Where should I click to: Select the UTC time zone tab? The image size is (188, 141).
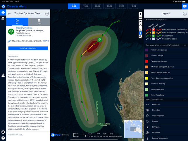pyautogui.click(x=74, y=6)
